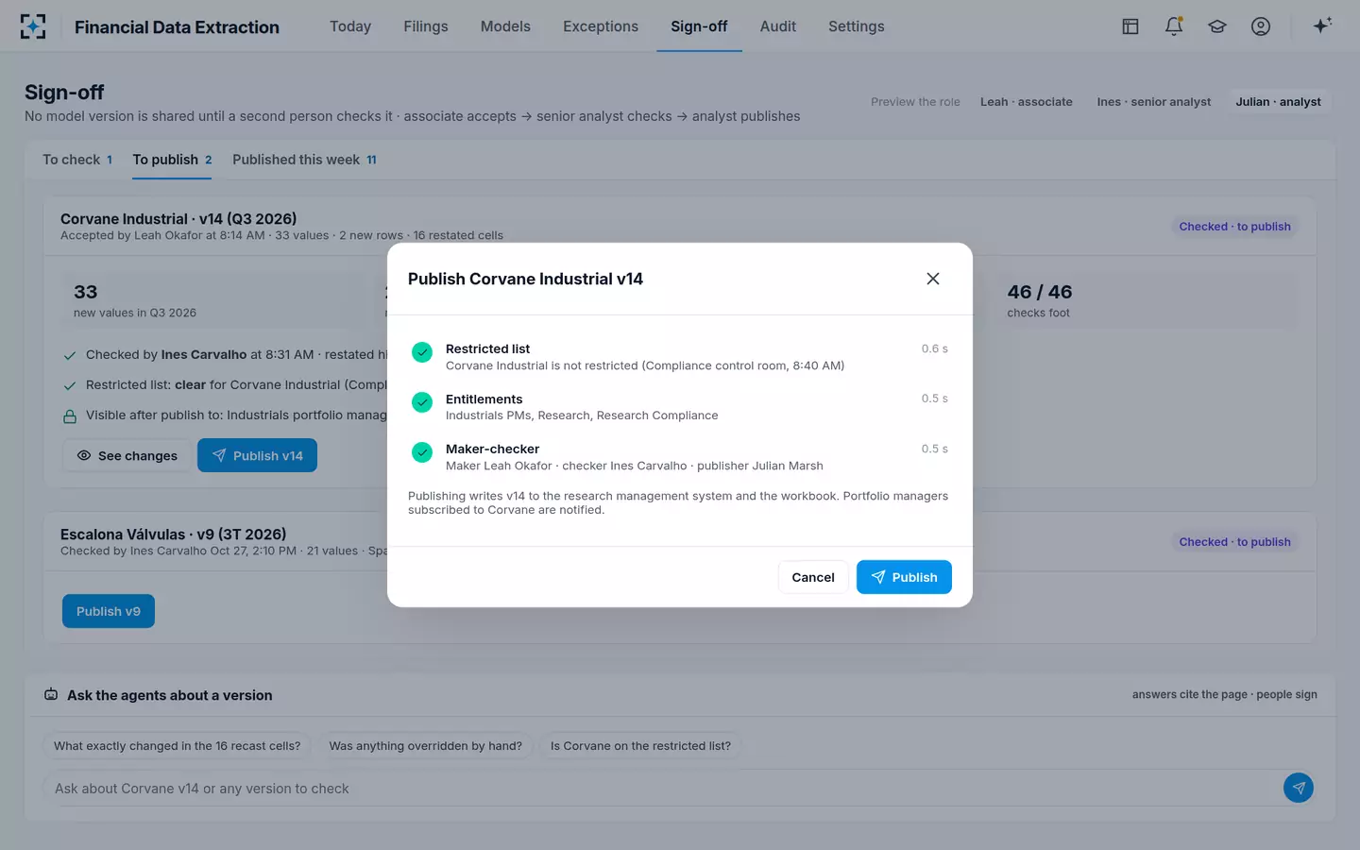The image size is (1360, 850).
Task: Click the Financial Data Extraction app logo
Action: point(33,26)
